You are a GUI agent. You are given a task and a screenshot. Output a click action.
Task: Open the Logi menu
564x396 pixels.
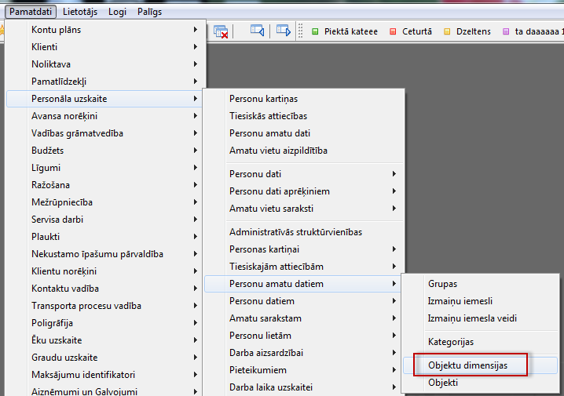point(117,12)
